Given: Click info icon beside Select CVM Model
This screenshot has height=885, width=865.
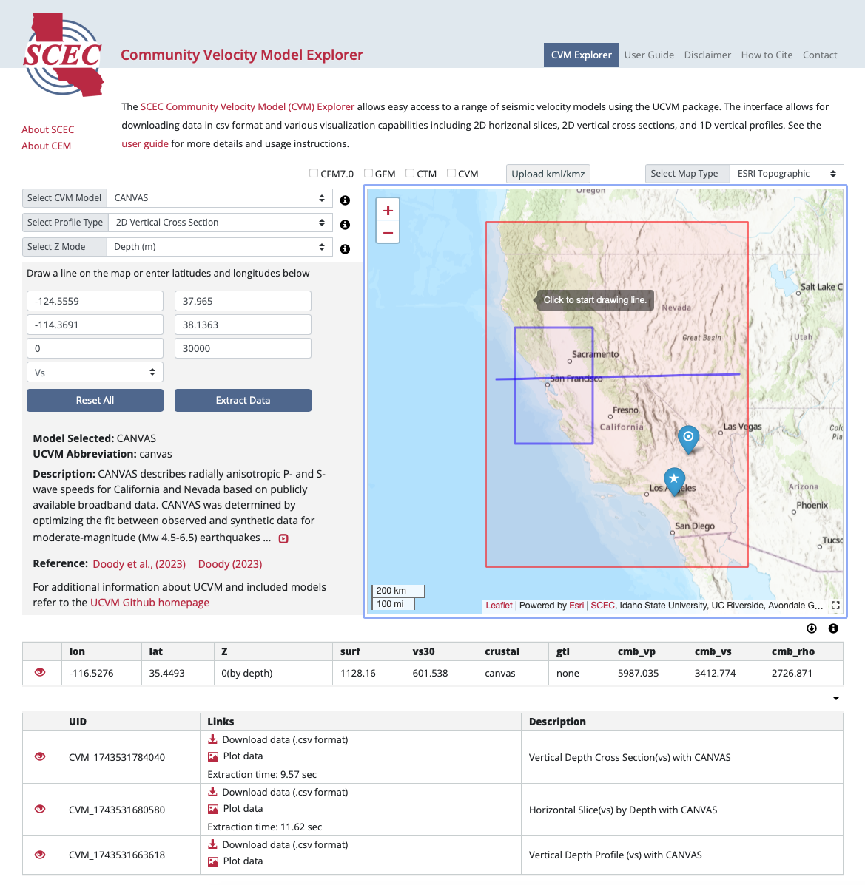Looking at the screenshot, I should click(346, 200).
